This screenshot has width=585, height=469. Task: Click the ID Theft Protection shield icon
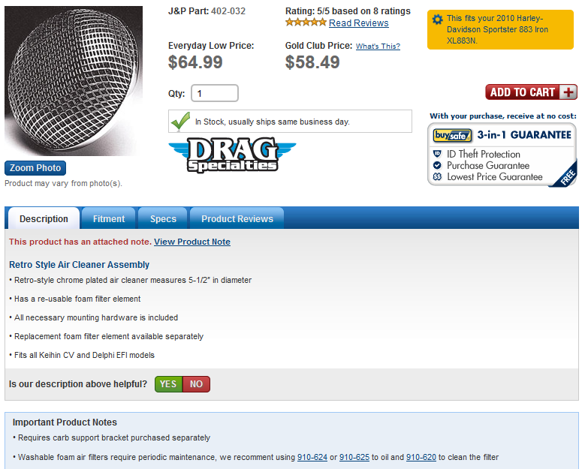437,154
